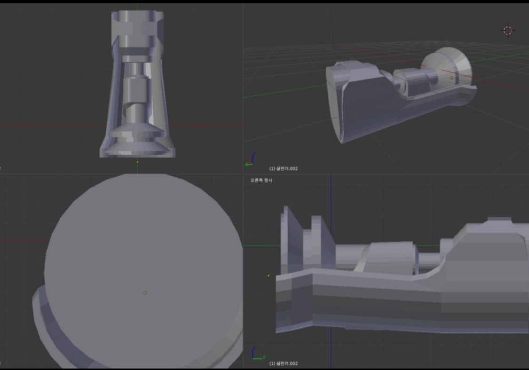Click the origin dot on the large circular face
This screenshot has width=529, height=370.
click(x=145, y=293)
